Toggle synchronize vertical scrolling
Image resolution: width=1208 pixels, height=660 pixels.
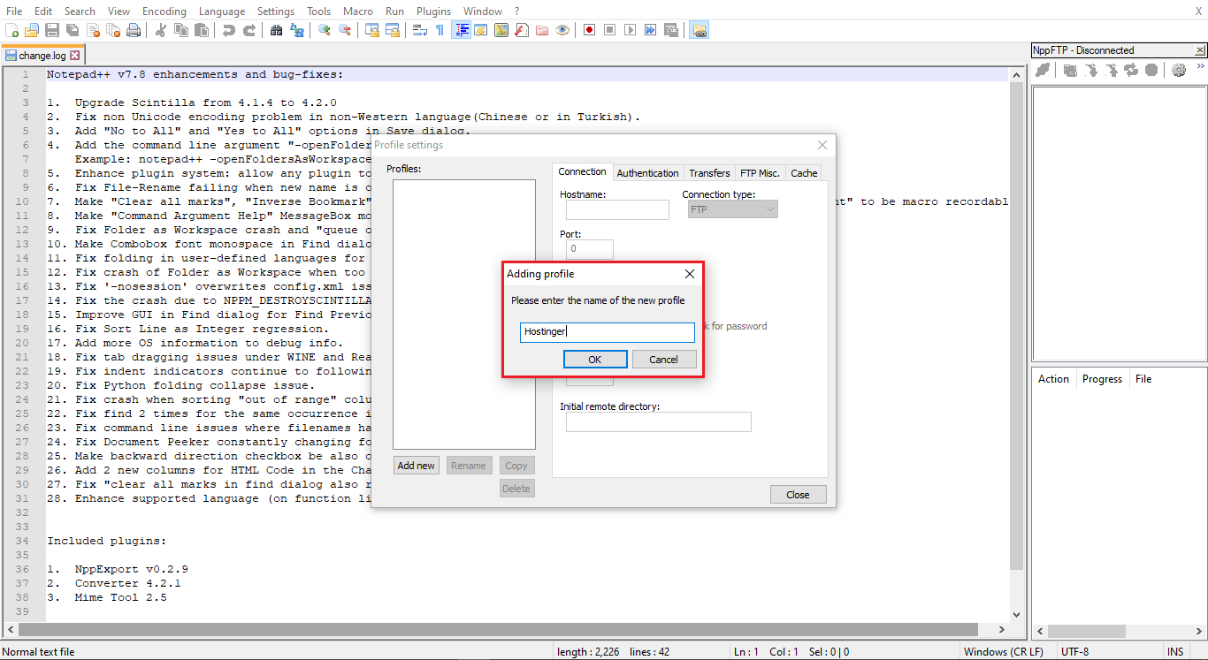371,29
